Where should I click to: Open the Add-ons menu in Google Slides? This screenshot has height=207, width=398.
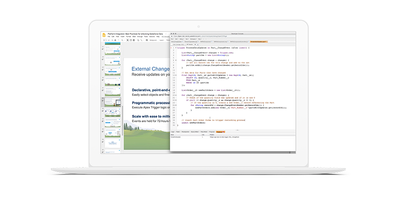[152, 37]
